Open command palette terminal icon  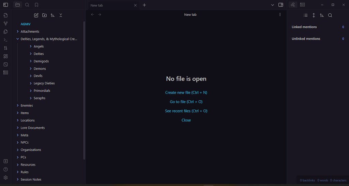(x=5, y=40)
